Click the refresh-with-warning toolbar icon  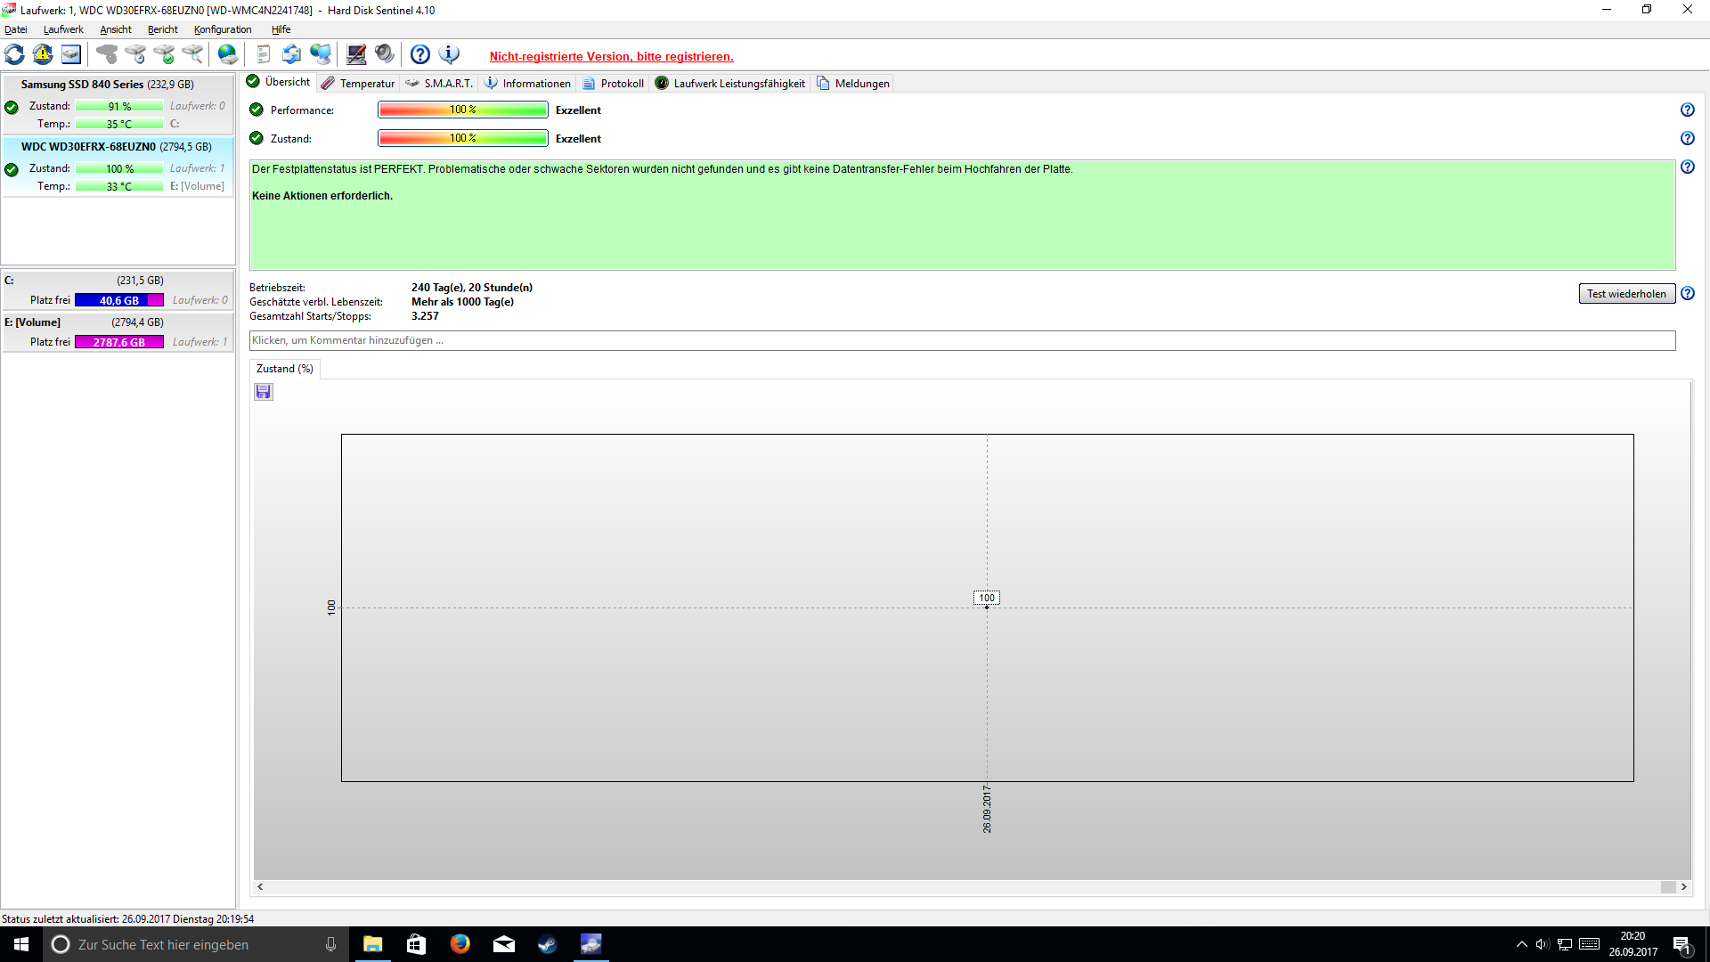(43, 54)
